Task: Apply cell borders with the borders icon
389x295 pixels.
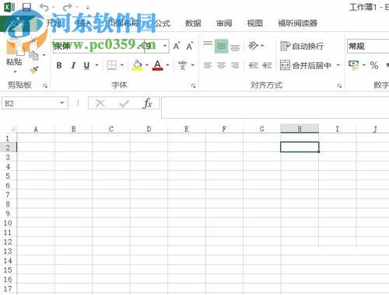Action: point(112,65)
